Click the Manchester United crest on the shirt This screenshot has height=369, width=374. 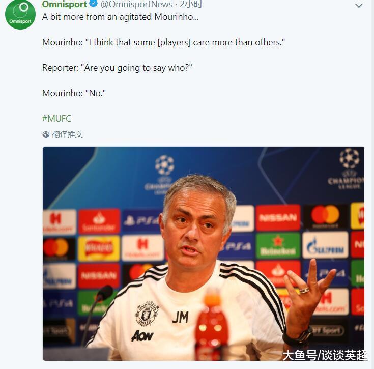[147, 313]
